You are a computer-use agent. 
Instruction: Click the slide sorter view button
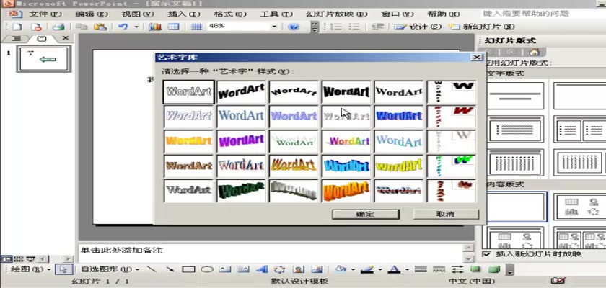click(x=18, y=259)
